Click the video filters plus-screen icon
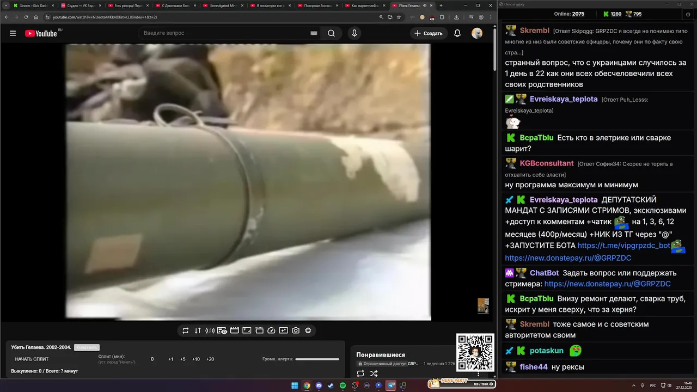 click(284, 330)
